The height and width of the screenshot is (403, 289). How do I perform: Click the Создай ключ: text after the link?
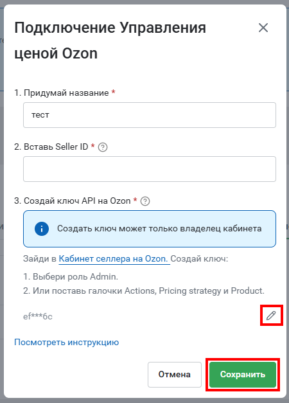[x=199, y=258]
